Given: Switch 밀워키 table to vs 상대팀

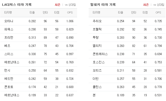Looking at the screenshot, I should point(159,5).
